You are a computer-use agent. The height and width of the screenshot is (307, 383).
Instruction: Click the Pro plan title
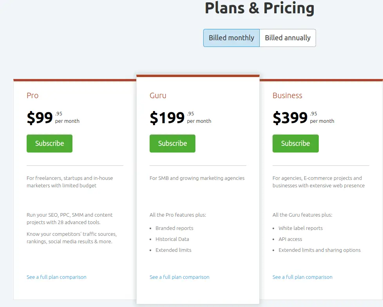(33, 95)
